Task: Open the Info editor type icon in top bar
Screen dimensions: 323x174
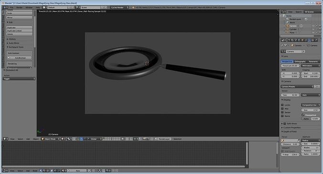Action: click(5, 8)
